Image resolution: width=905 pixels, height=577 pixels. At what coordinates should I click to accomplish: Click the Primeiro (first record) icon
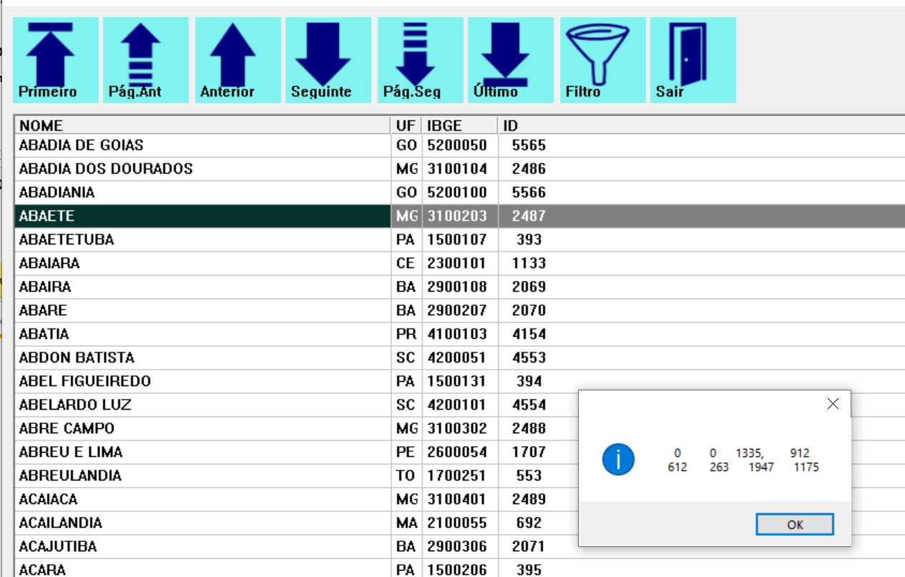point(55,60)
